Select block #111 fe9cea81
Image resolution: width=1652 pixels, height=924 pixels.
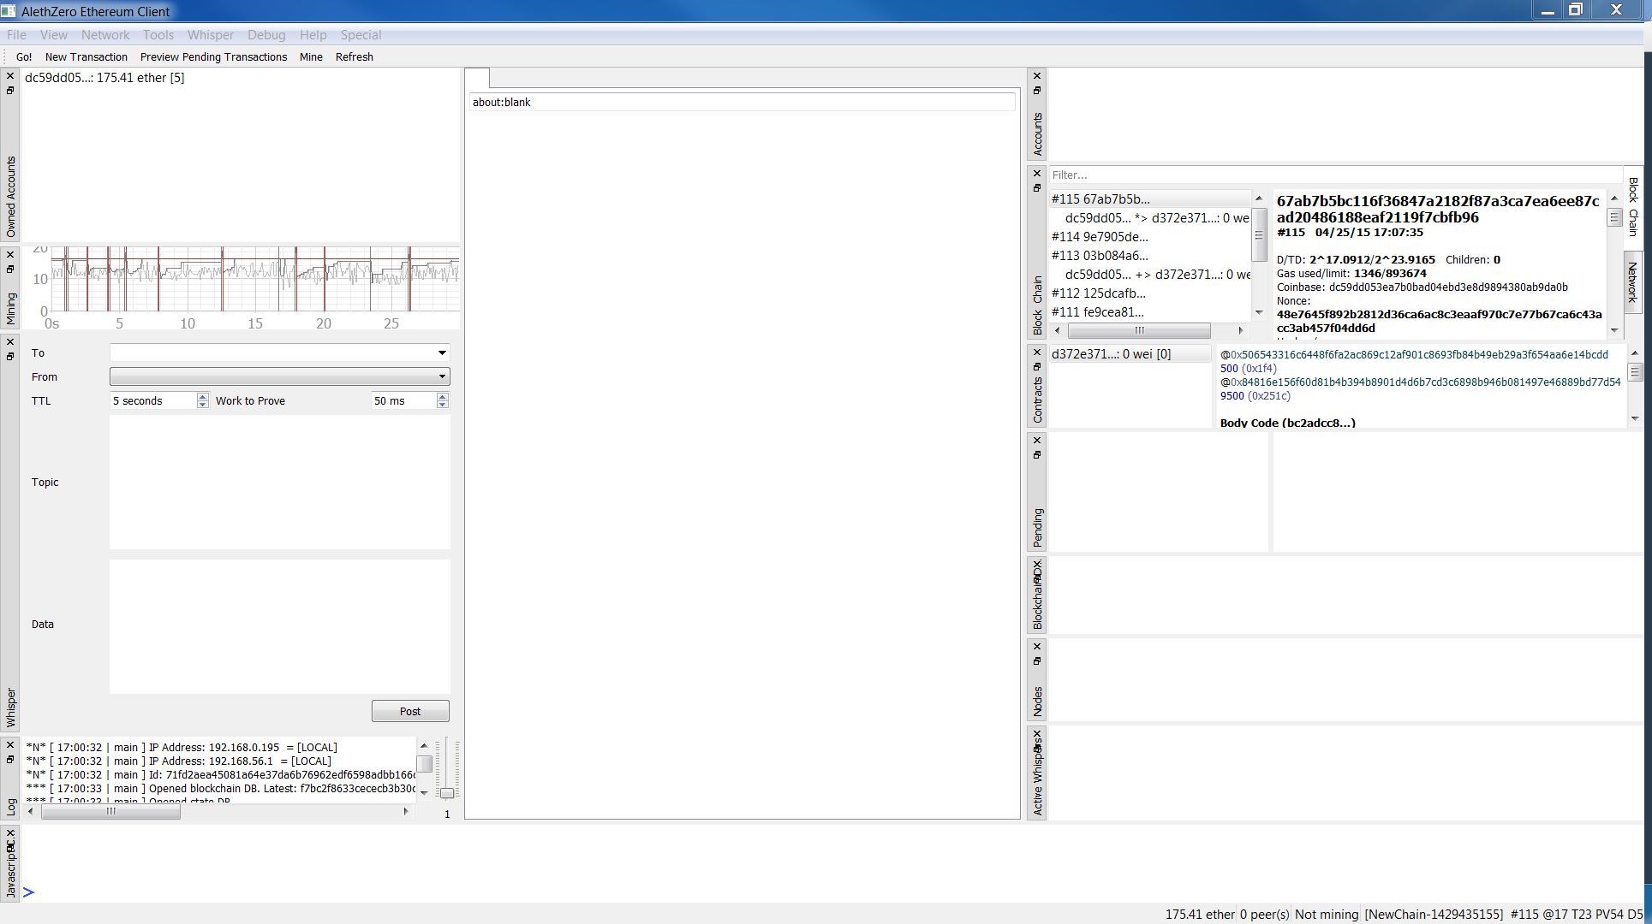click(x=1150, y=312)
